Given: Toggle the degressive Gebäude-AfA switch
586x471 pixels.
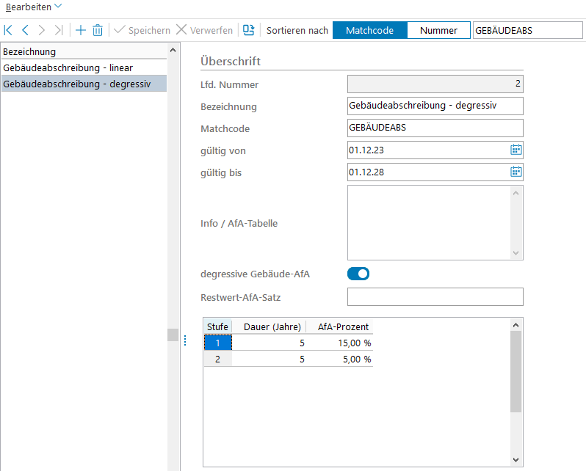Looking at the screenshot, I should click(x=358, y=274).
